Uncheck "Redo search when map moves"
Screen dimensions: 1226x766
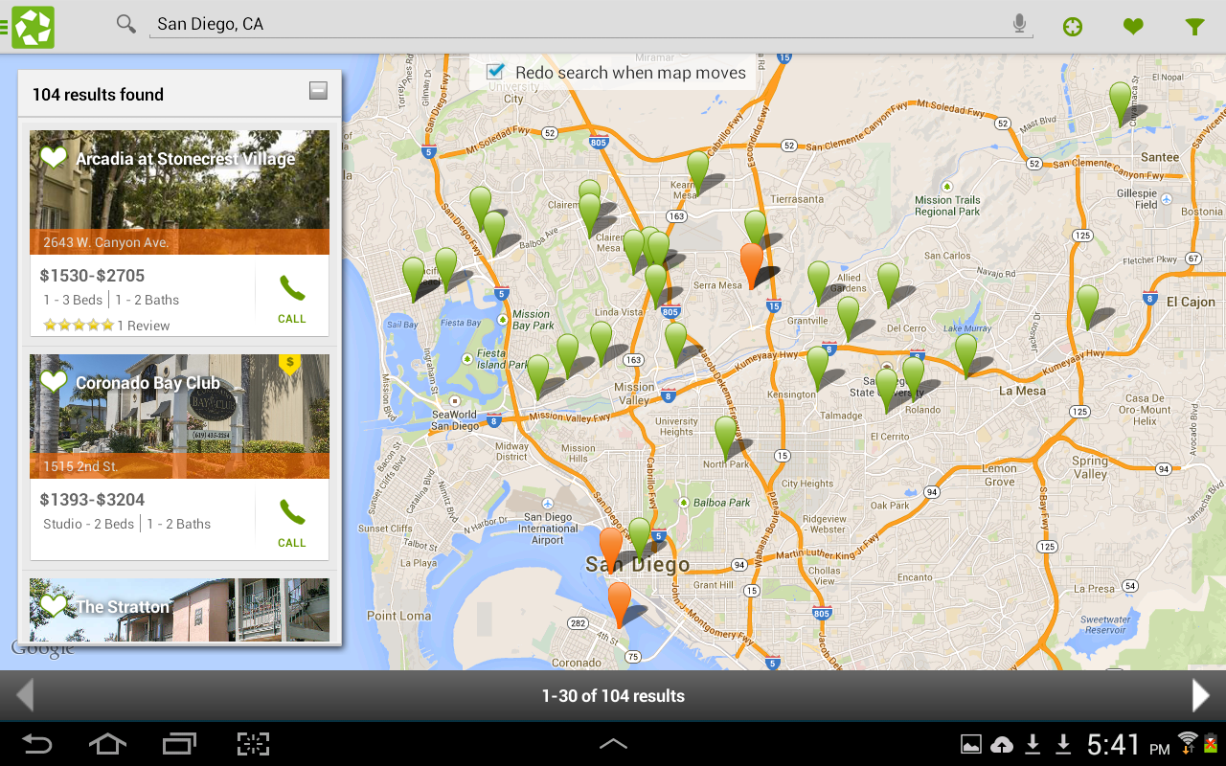click(x=495, y=71)
